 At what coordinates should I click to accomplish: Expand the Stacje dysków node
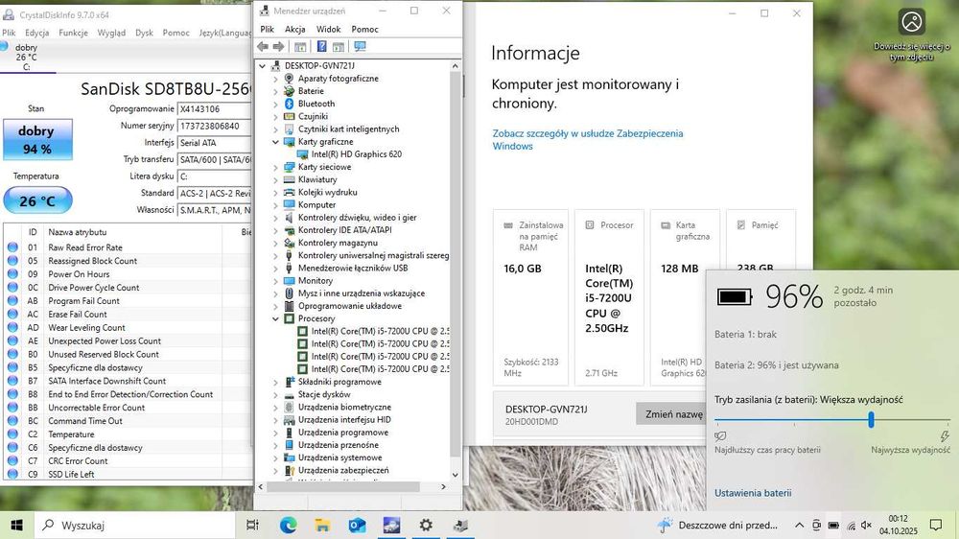coord(275,394)
